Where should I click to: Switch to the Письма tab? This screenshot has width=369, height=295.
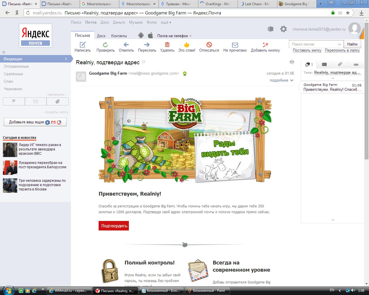[x=82, y=35]
